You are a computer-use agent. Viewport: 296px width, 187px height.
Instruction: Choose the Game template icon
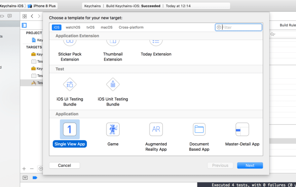[113, 129]
